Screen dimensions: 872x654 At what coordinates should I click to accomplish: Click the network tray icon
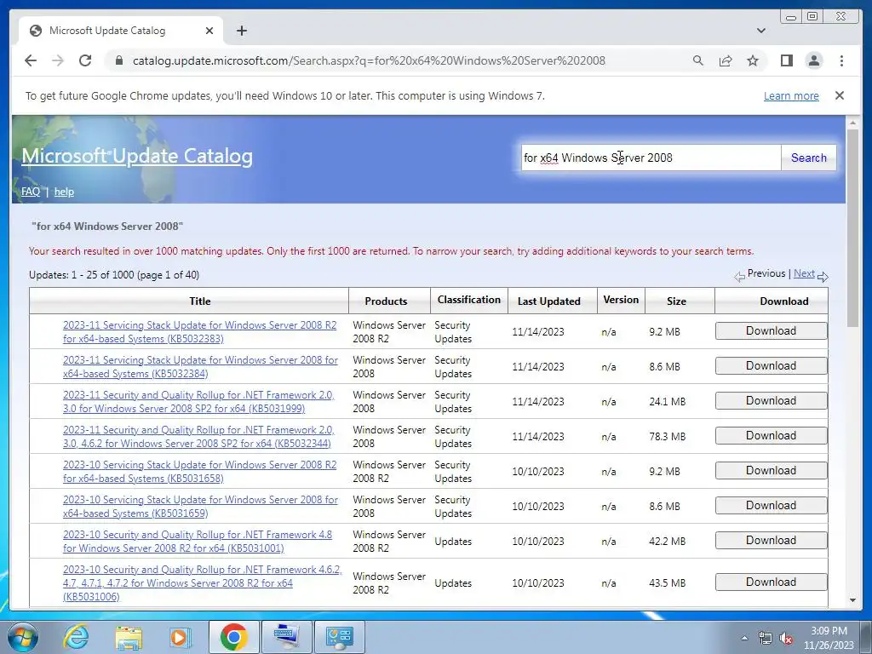click(x=766, y=639)
